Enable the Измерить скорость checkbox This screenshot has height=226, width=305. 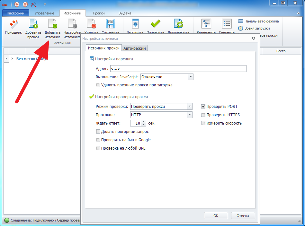pos(203,123)
